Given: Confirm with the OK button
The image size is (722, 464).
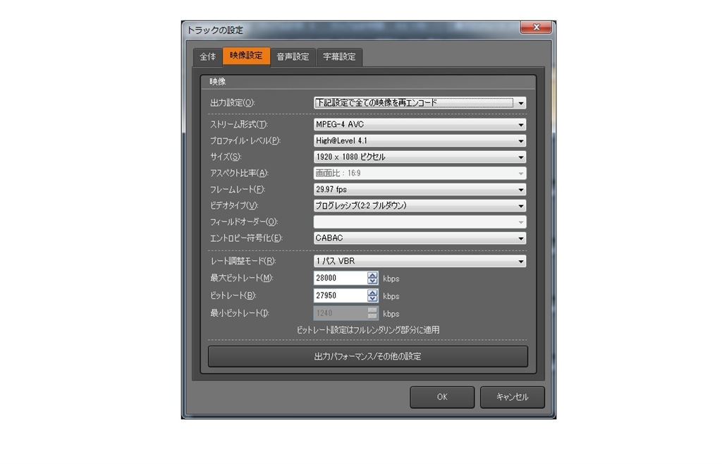Looking at the screenshot, I should [442, 397].
